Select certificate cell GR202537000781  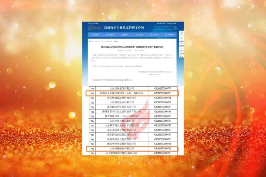(x=163, y=98)
